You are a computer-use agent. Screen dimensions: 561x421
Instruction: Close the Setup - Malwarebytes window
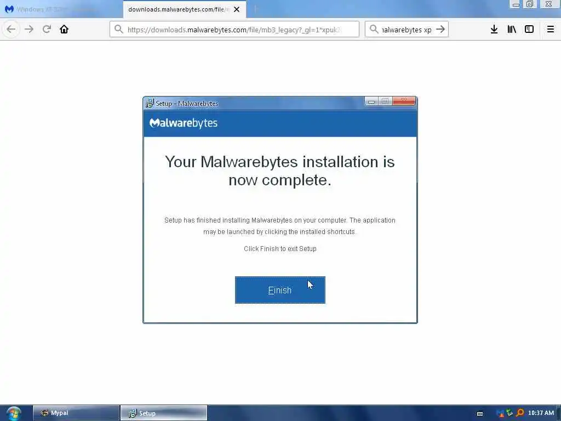click(x=404, y=101)
